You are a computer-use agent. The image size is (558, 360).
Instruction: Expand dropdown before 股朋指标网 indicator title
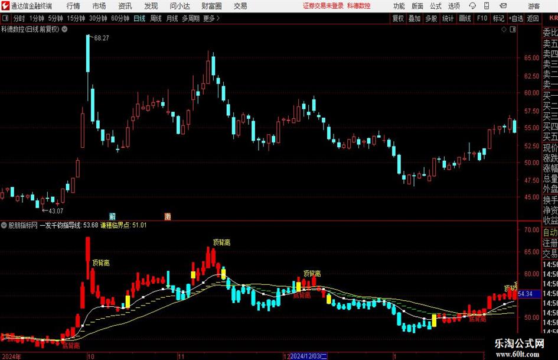pos(4,225)
